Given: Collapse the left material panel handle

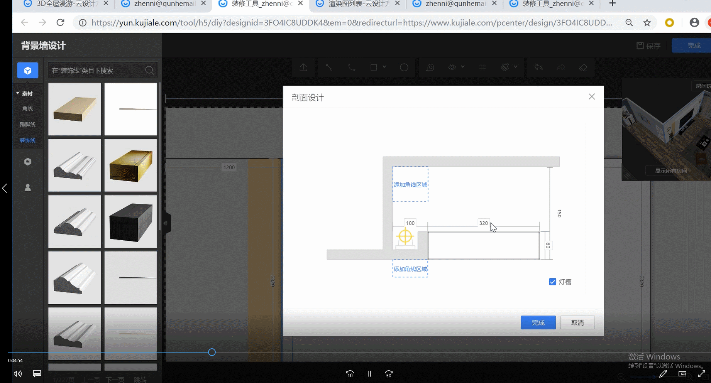Looking at the screenshot, I should click(x=166, y=223).
